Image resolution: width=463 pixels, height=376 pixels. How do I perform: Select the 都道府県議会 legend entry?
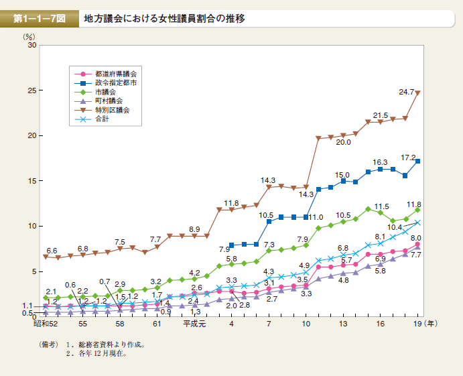[x=105, y=74]
